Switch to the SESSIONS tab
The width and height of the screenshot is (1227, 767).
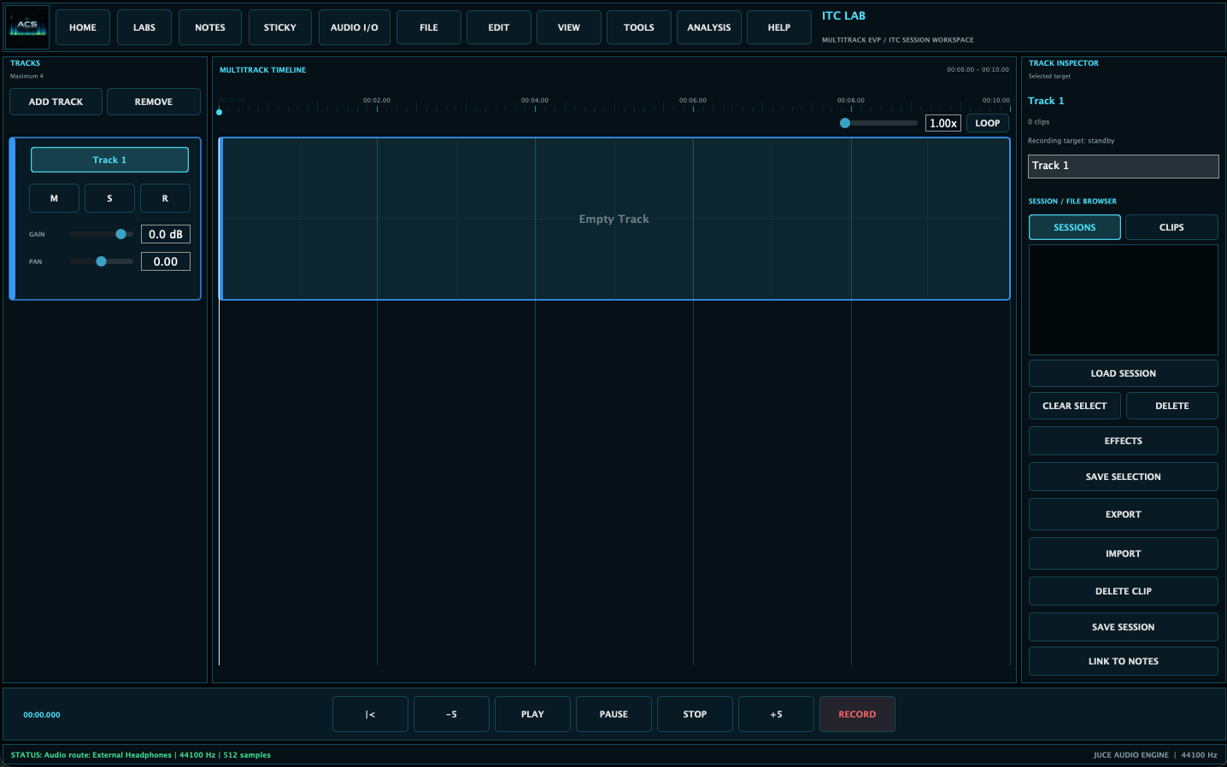click(1075, 227)
